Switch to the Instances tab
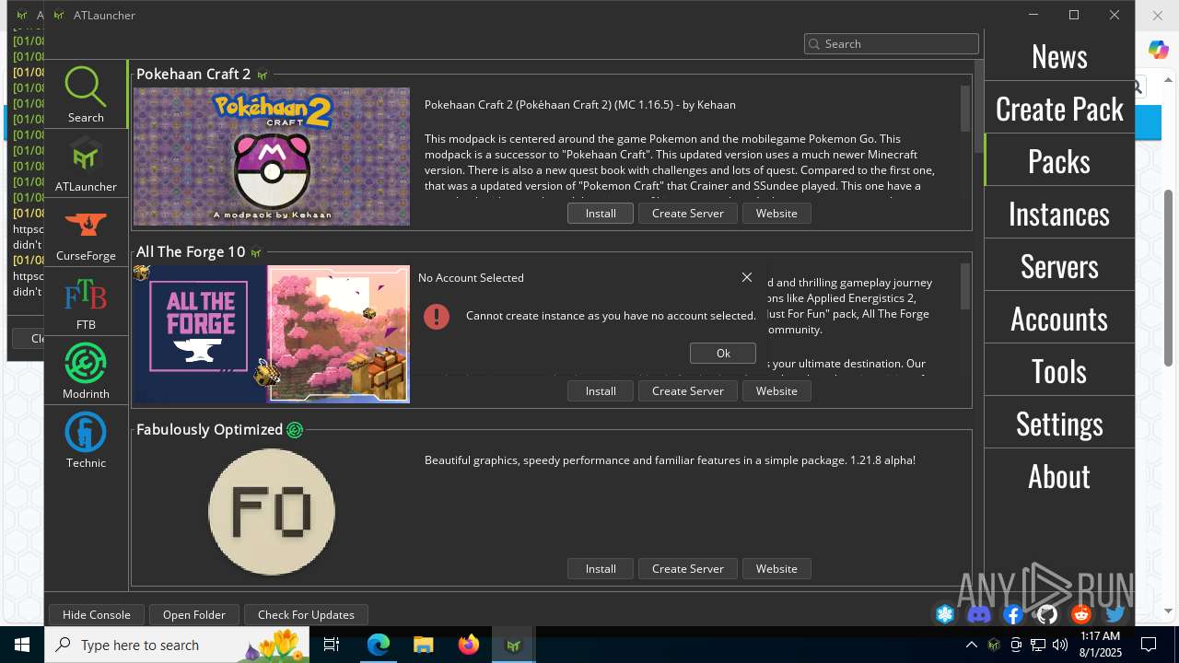The height and width of the screenshot is (663, 1179). click(x=1059, y=214)
